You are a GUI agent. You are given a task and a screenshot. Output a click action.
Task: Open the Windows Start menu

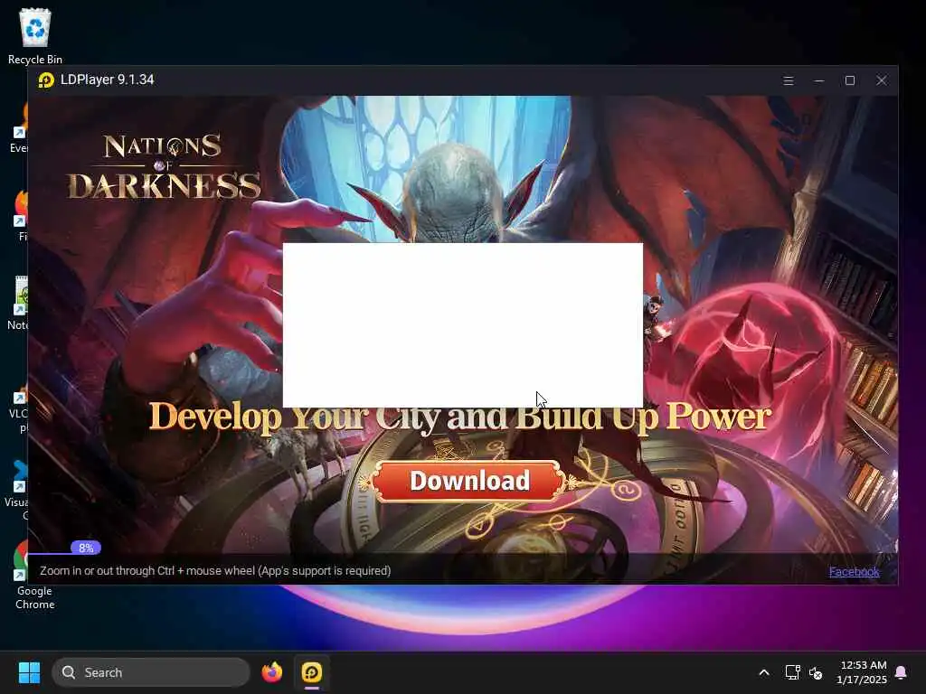click(x=29, y=672)
